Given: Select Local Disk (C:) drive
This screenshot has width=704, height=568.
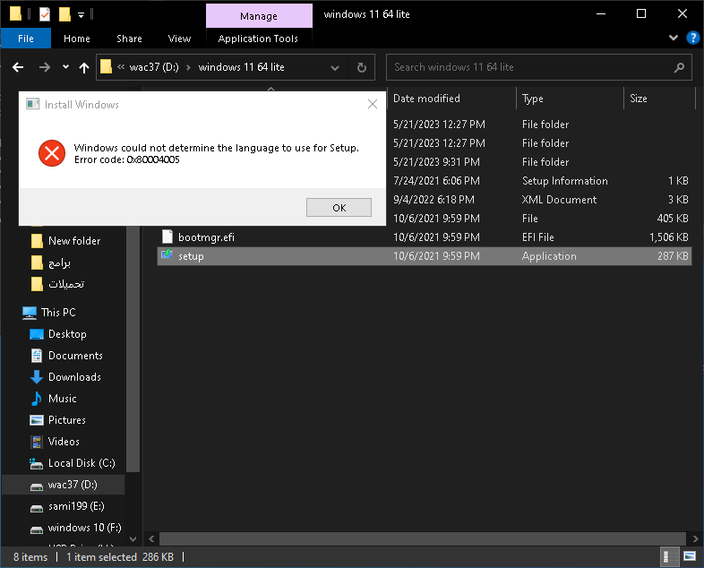Looking at the screenshot, I should click(82, 463).
